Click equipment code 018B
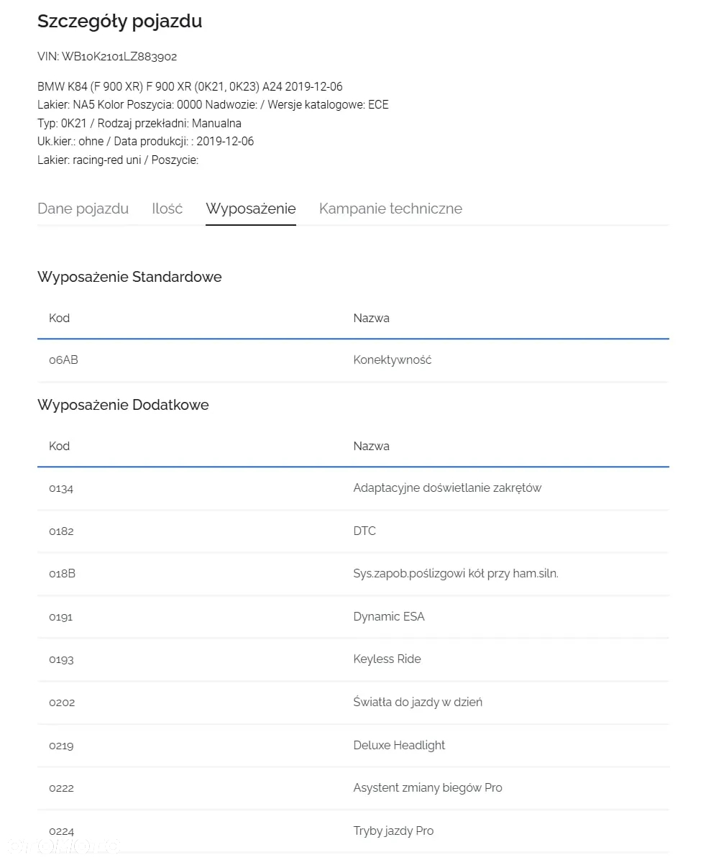The image size is (706, 860). pos(62,574)
